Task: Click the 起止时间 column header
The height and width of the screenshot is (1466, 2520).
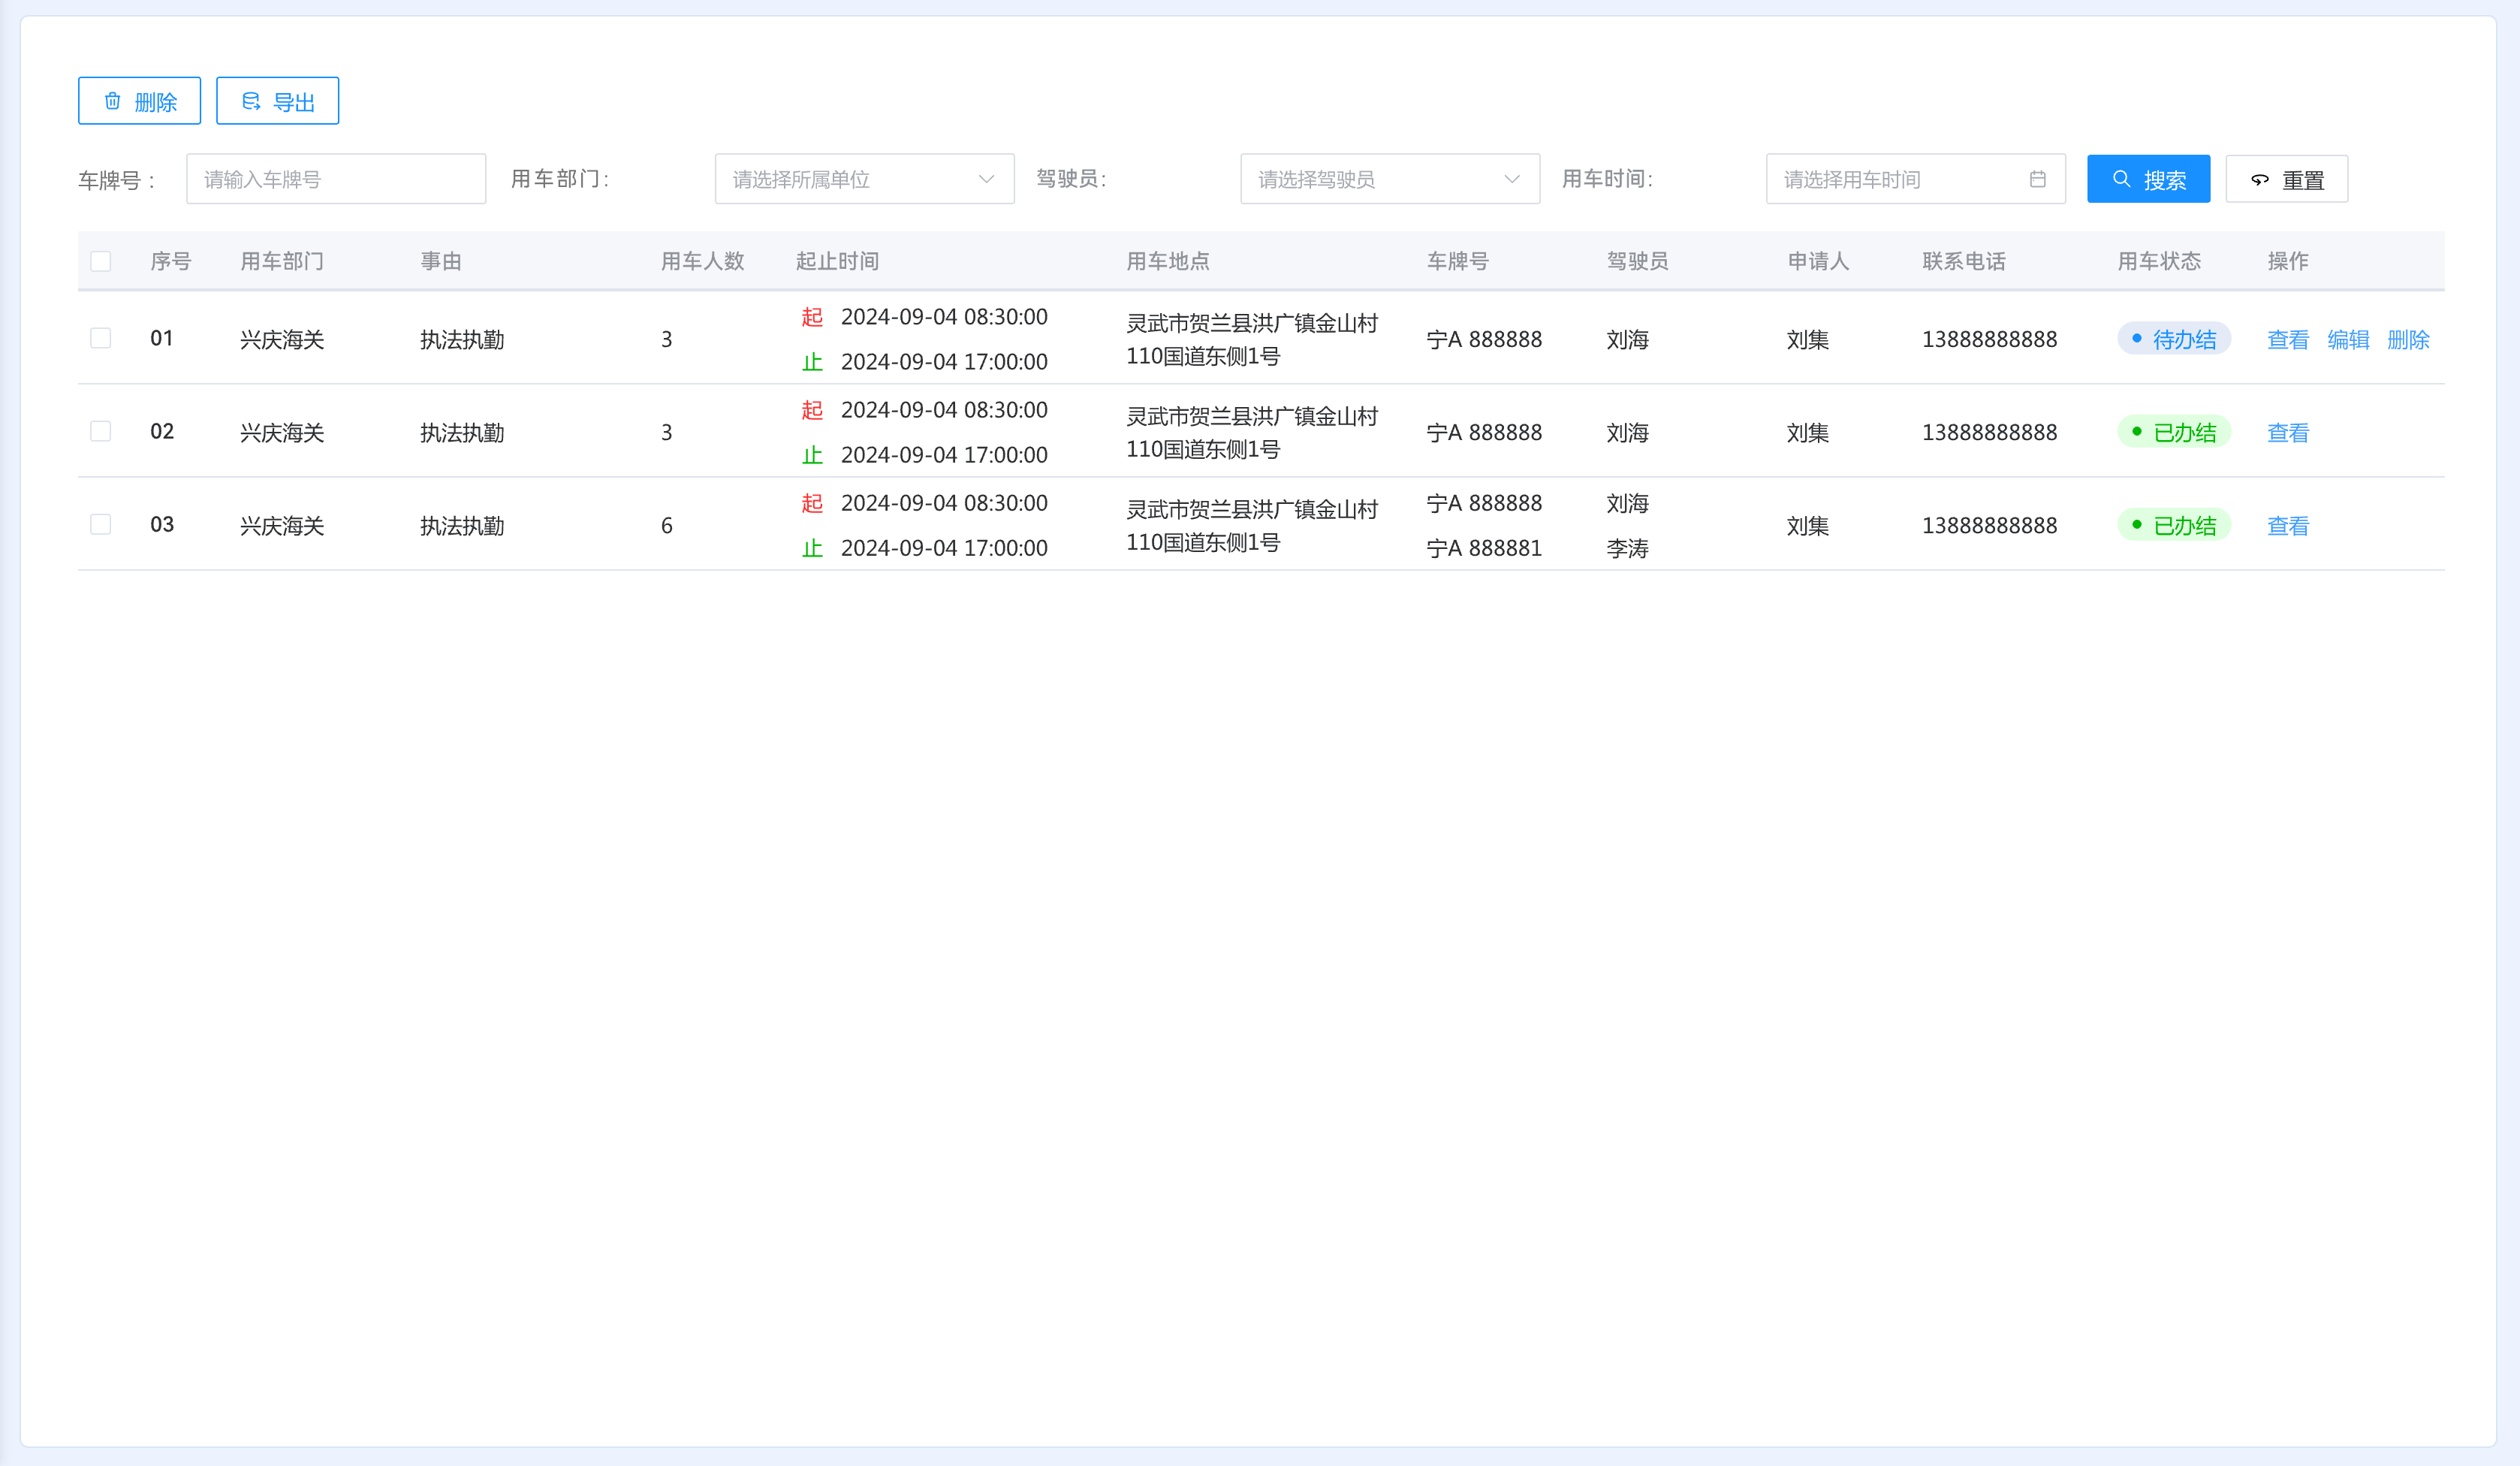Action: pyautogui.click(x=837, y=261)
